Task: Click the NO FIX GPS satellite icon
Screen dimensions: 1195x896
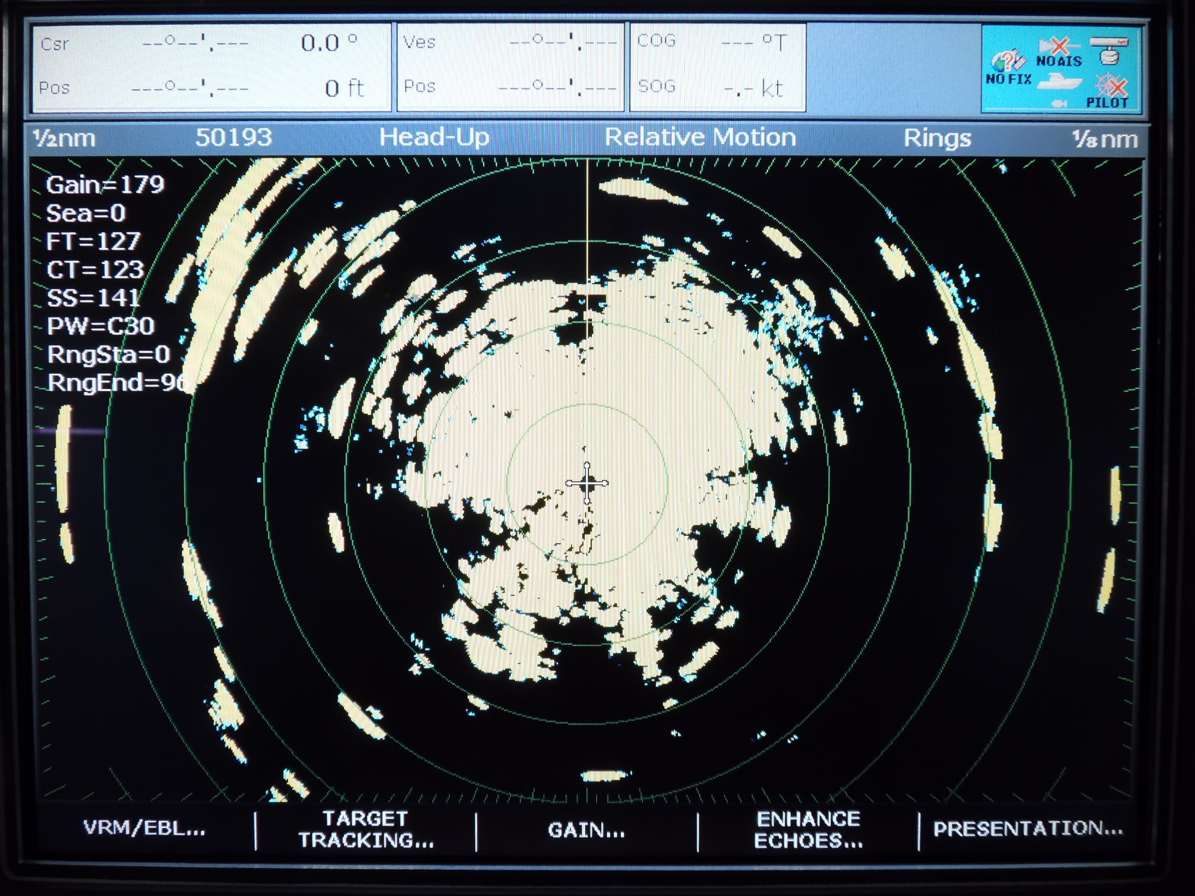Action: point(1008,67)
